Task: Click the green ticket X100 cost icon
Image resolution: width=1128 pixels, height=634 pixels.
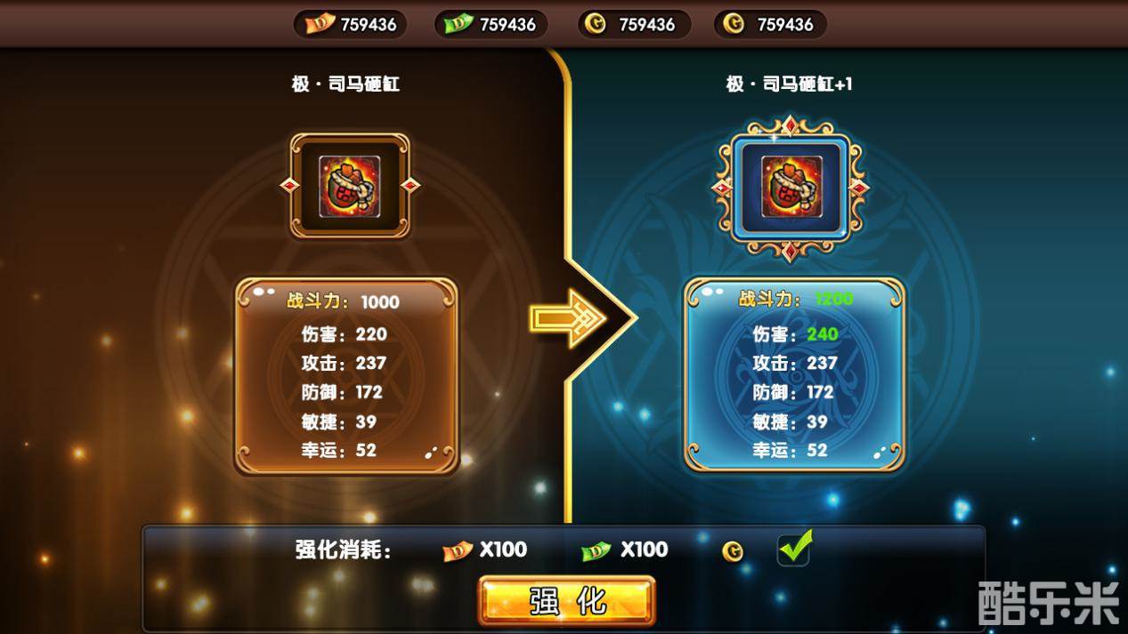Action: (x=596, y=551)
